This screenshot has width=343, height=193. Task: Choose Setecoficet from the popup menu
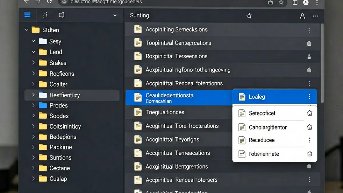pos(275,113)
